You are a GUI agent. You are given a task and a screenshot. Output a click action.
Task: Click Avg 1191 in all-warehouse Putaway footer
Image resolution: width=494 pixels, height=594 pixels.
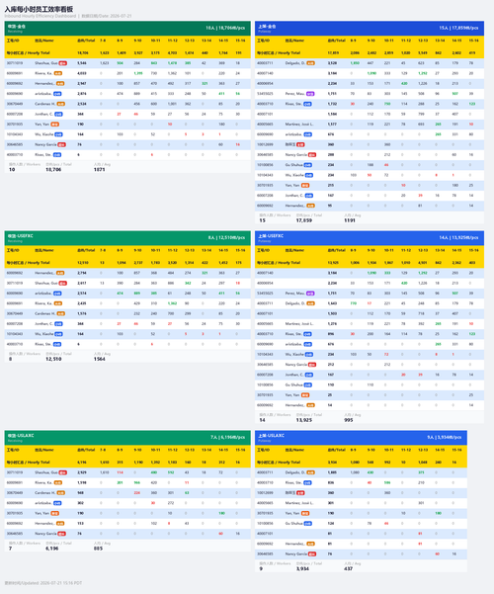[x=350, y=220]
